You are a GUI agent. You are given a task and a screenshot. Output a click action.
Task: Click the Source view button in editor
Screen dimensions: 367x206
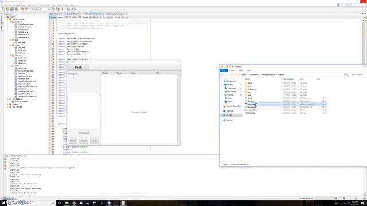53,17
